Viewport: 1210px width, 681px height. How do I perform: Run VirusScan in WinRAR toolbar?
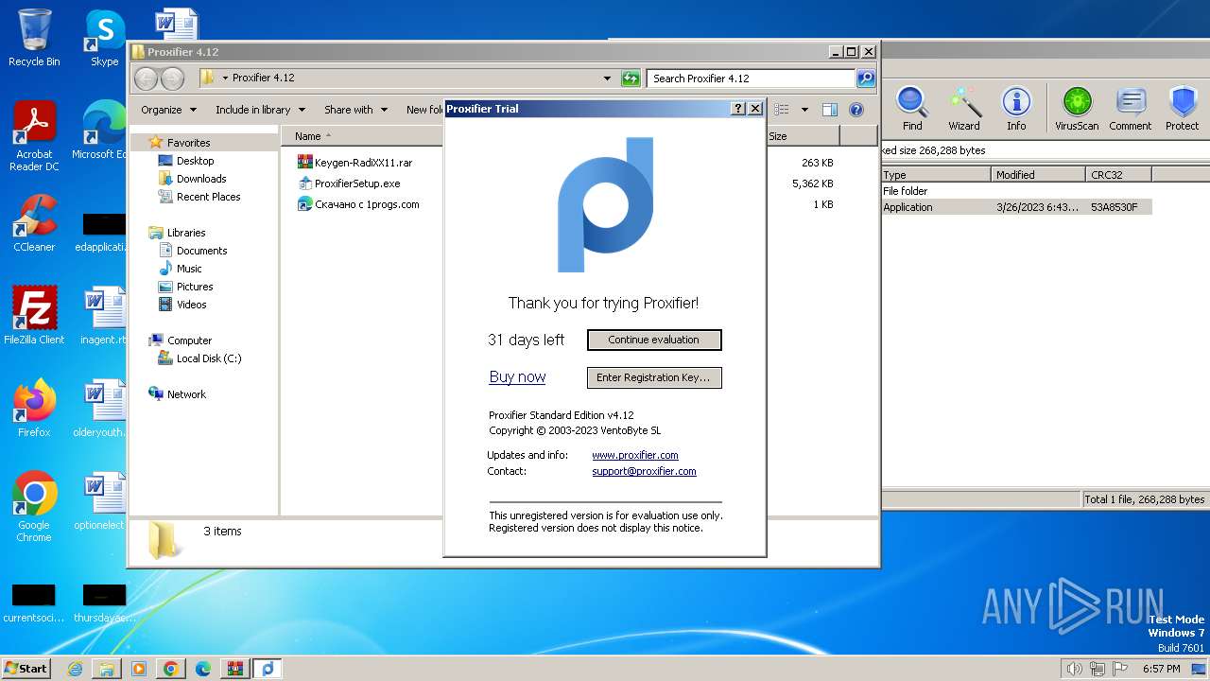pos(1077,109)
